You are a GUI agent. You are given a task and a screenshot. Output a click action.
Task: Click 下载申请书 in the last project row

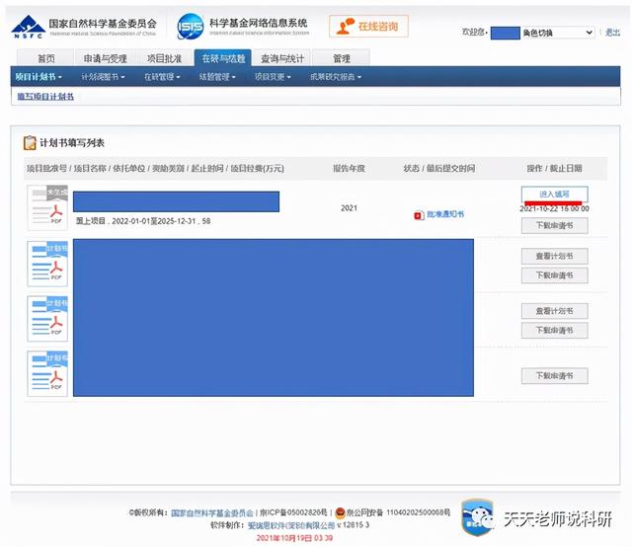[554, 376]
